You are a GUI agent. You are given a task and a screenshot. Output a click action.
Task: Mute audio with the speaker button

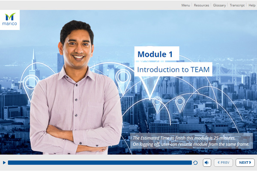pyautogui.click(x=207, y=162)
